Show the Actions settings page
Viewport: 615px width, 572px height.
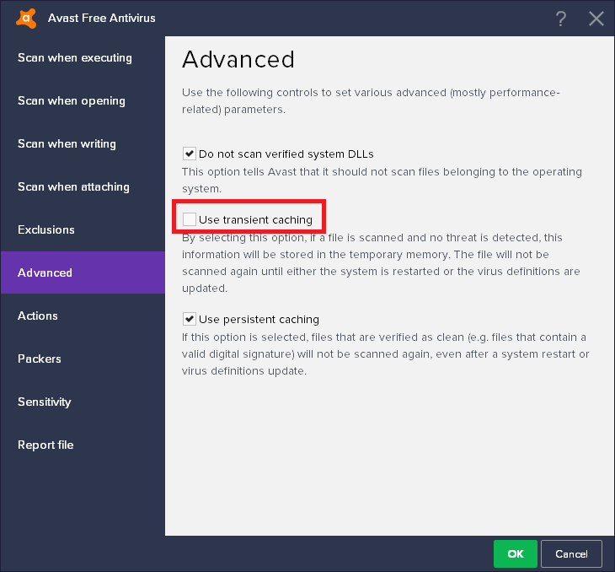[x=38, y=316]
